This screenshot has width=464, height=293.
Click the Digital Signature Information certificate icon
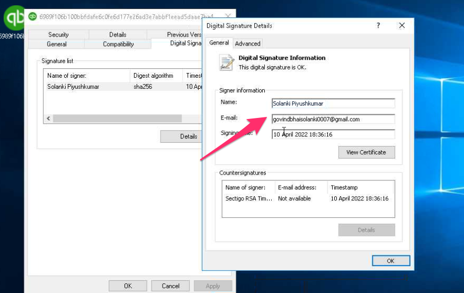tap(226, 62)
